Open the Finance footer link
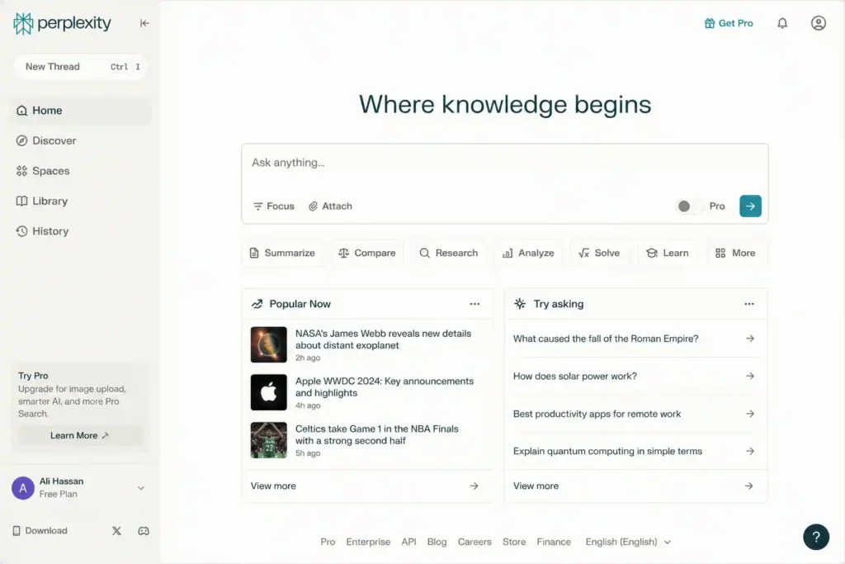Viewport: 845px width, 564px height. 554,542
